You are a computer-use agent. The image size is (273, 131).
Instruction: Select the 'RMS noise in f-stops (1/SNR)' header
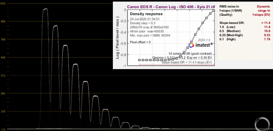(x=231, y=8)
